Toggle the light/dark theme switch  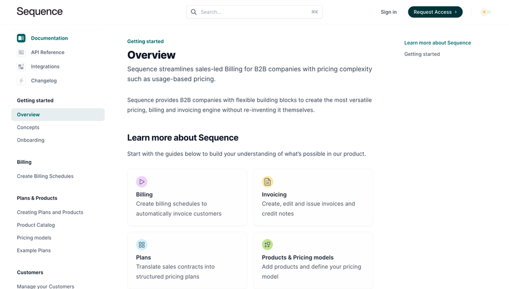(x=485, y=12)
